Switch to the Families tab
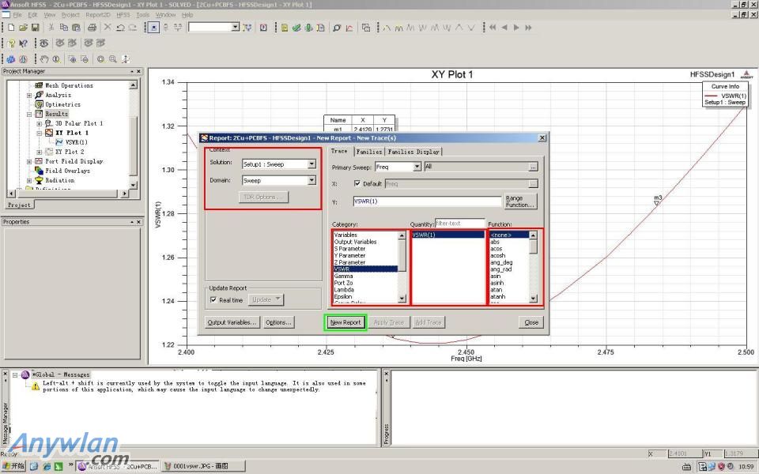The image size is (759, 474). click(x=369, y=152)
